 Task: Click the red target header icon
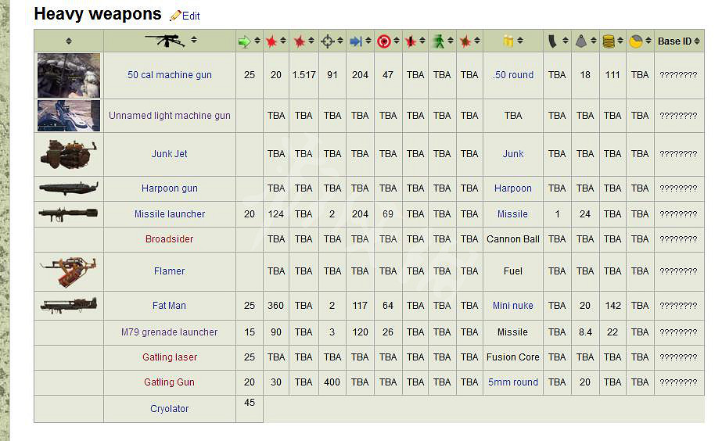[x=383, y=41]
